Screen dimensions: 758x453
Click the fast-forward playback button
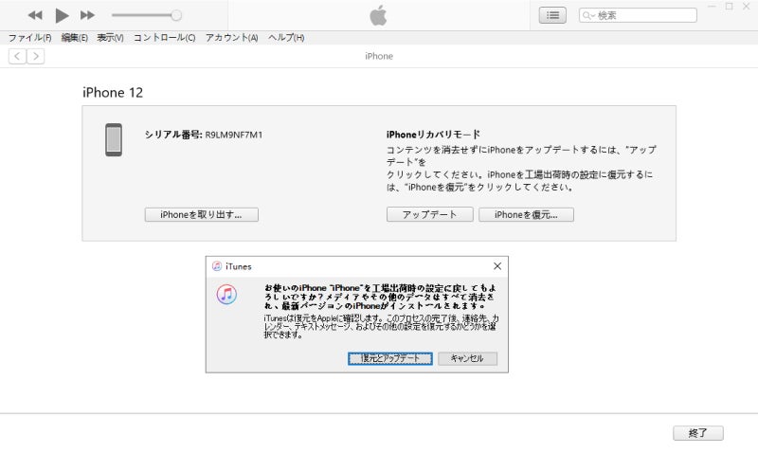(87, 15)
